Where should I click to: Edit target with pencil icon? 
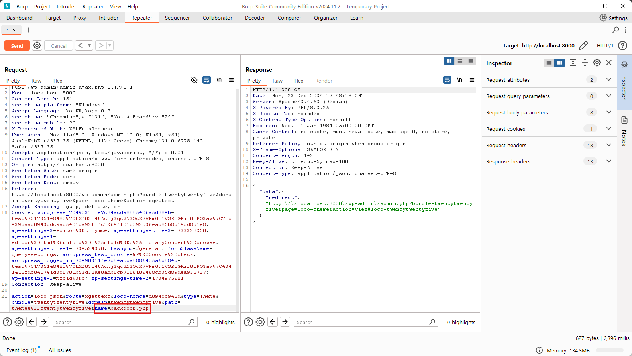point(583,45)
